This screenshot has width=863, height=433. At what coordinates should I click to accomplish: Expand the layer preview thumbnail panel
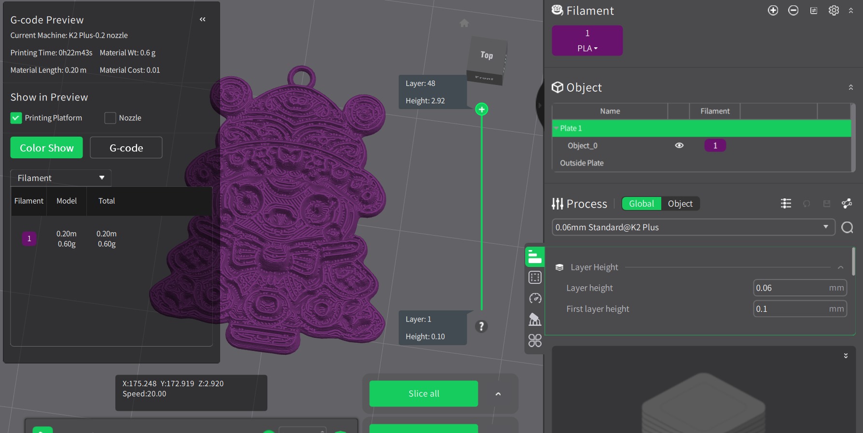coord(846,356)
